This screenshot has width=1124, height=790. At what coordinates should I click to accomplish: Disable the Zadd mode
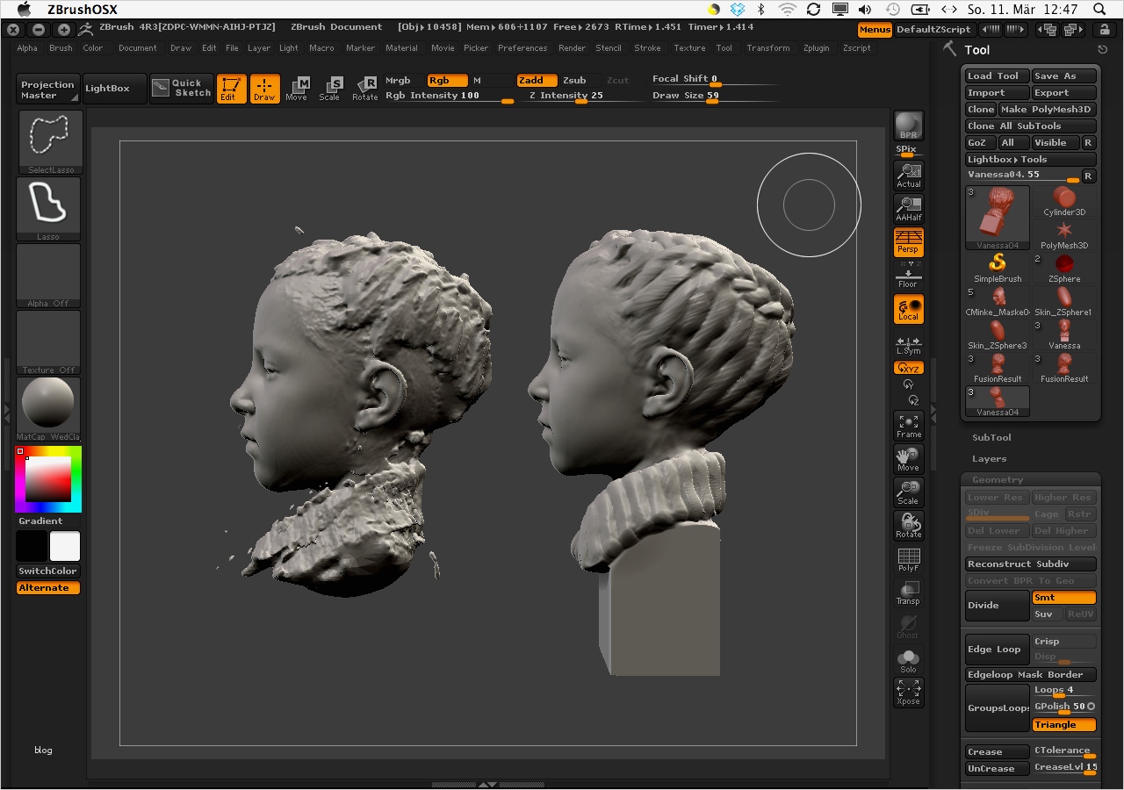(x=536, y=80)
